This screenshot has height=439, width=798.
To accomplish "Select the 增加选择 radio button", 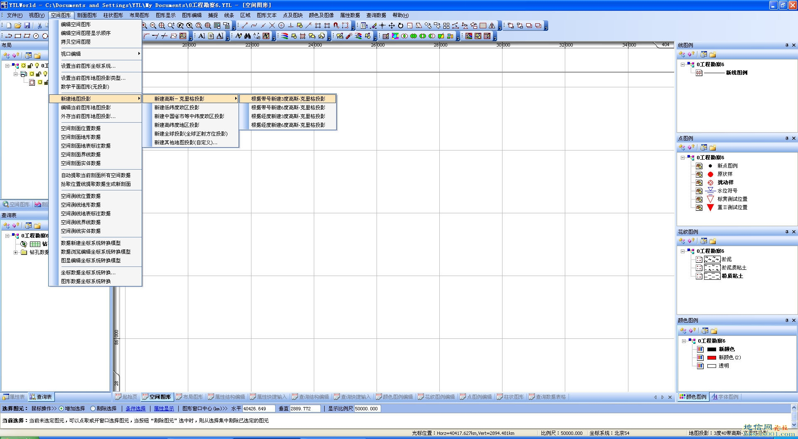I will click(62, 409).
